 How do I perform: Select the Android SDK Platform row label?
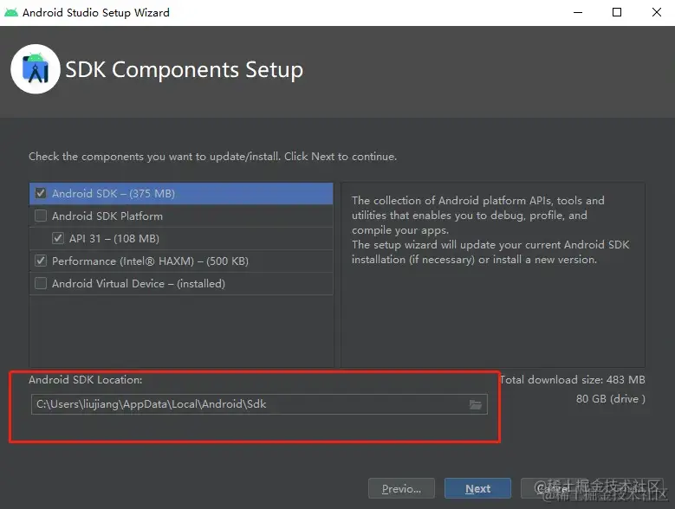107,216
